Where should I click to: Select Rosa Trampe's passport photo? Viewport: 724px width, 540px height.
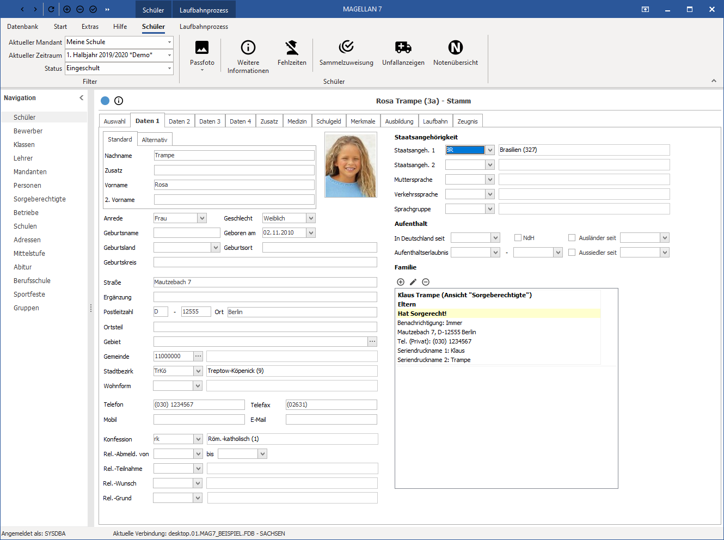click(351, 165)
